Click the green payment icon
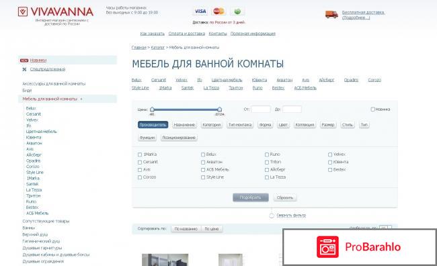437x266 pixels. coord(237,11)
